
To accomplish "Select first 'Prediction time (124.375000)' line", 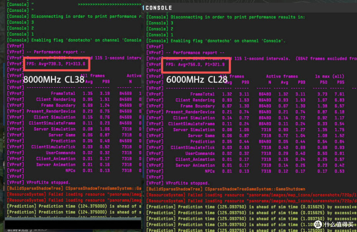I will [74, 206].
